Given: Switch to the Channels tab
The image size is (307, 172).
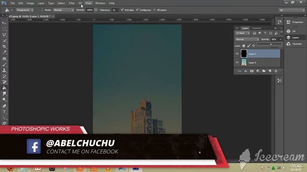Looking at the screenshot, I should pyautogui.click(x=256, y=28).
